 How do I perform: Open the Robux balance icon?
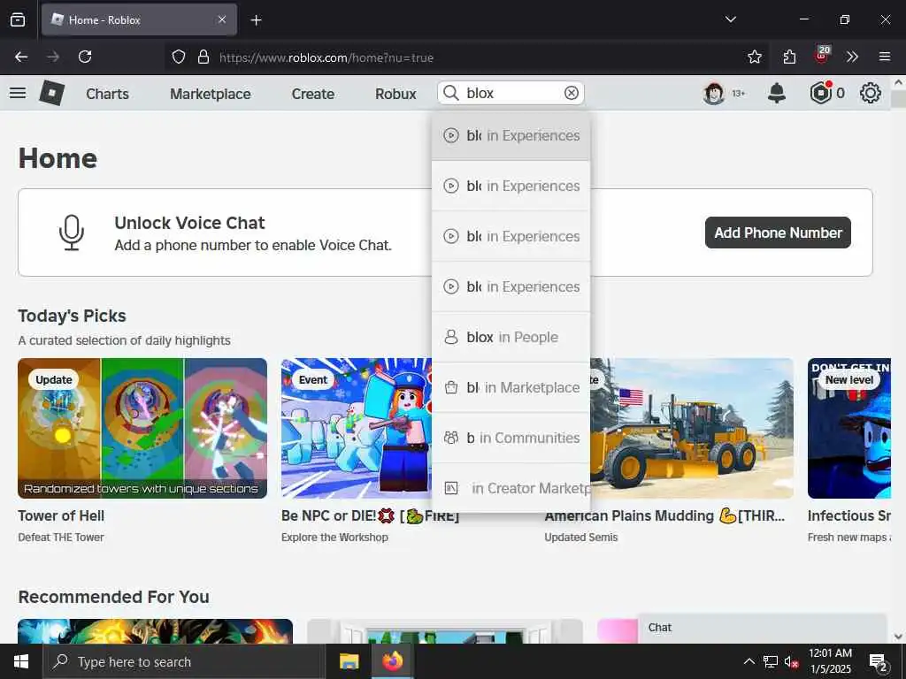click(x=820, y=93)
